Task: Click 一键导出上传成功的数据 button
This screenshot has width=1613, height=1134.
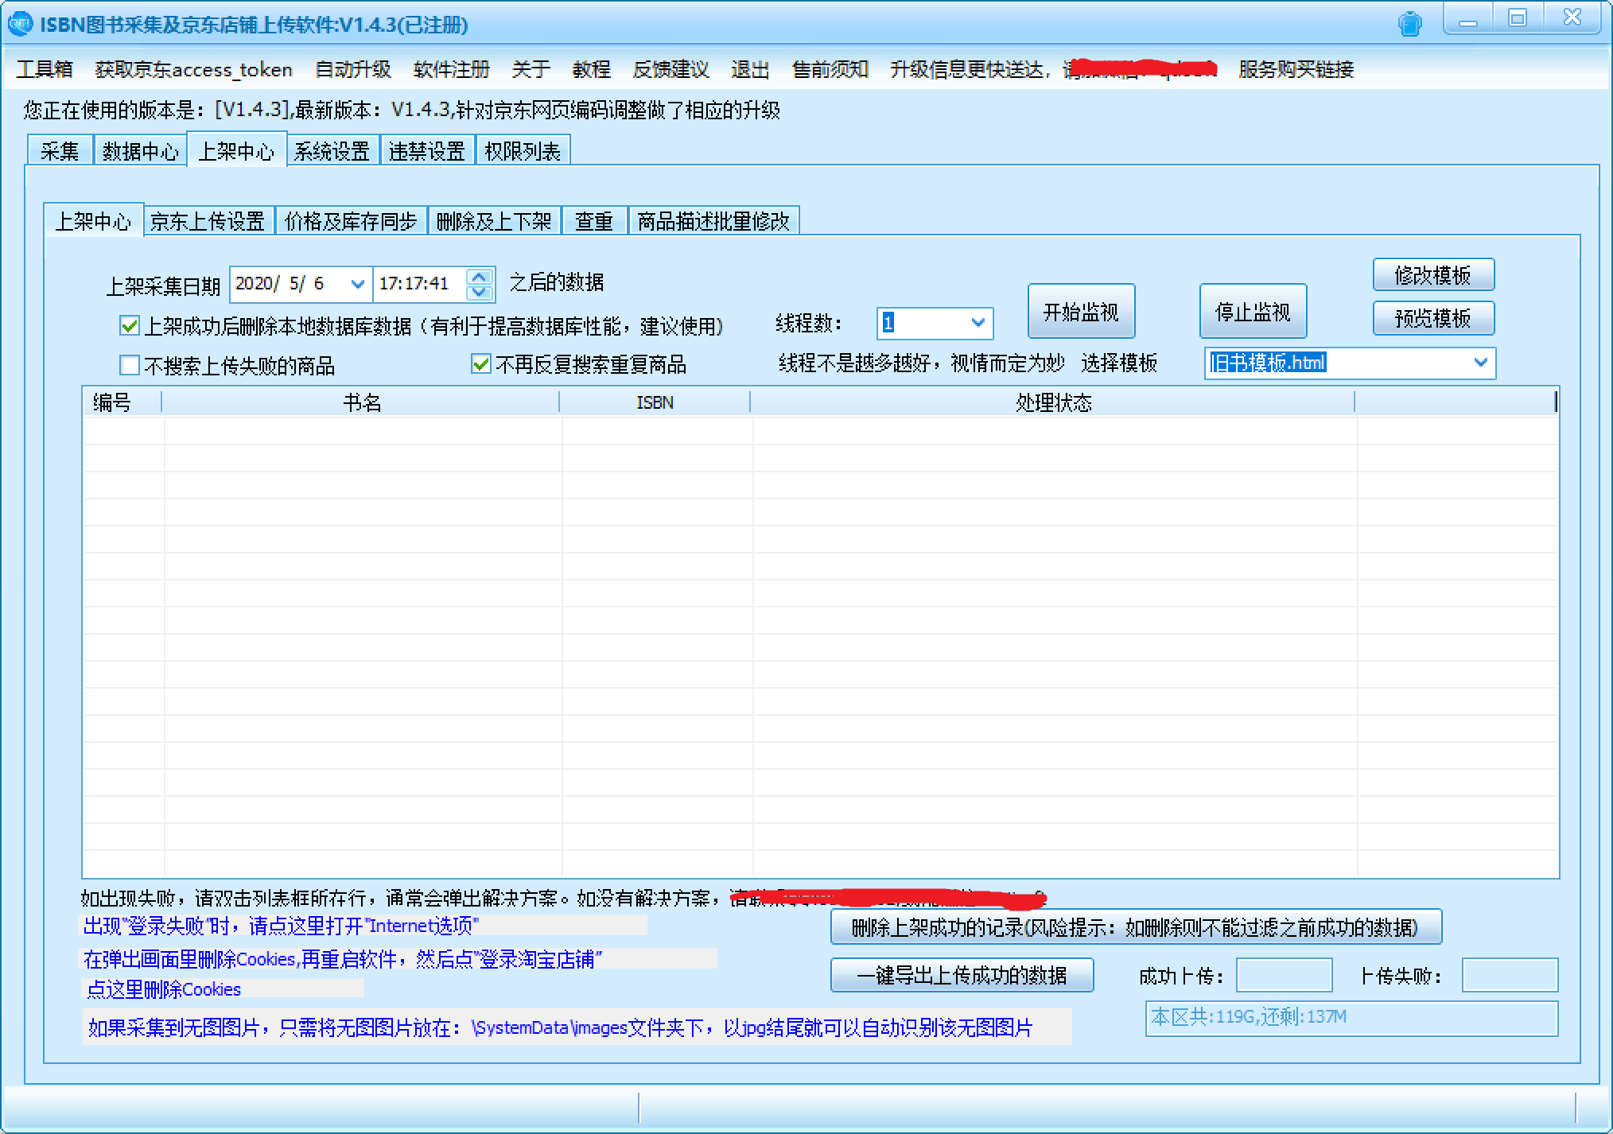Action: pos(962,975)
